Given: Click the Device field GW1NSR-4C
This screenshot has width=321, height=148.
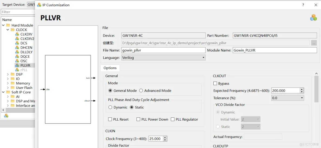Looking at the screenshot, I should [x=163, y=36].
